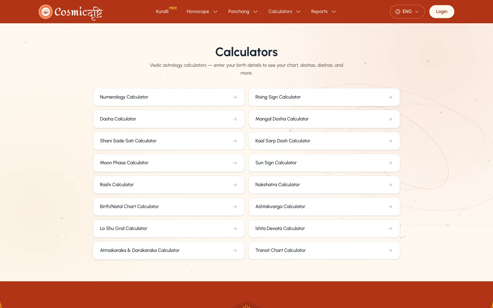Expand the Horoscope chevron

[215, 12]
